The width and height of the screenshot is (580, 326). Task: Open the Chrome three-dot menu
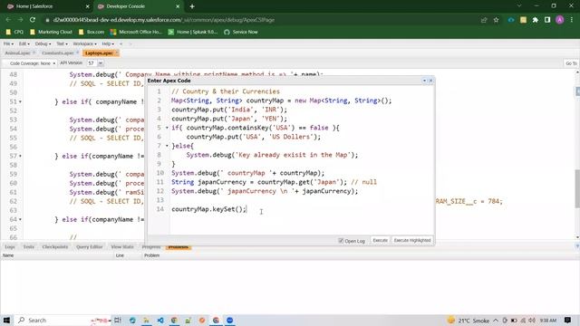(x=572, y=20)
